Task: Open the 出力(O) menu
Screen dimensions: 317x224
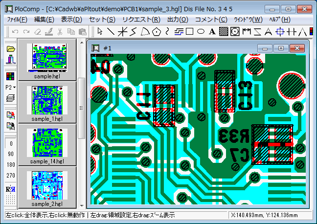Action: tap(178, 20)
